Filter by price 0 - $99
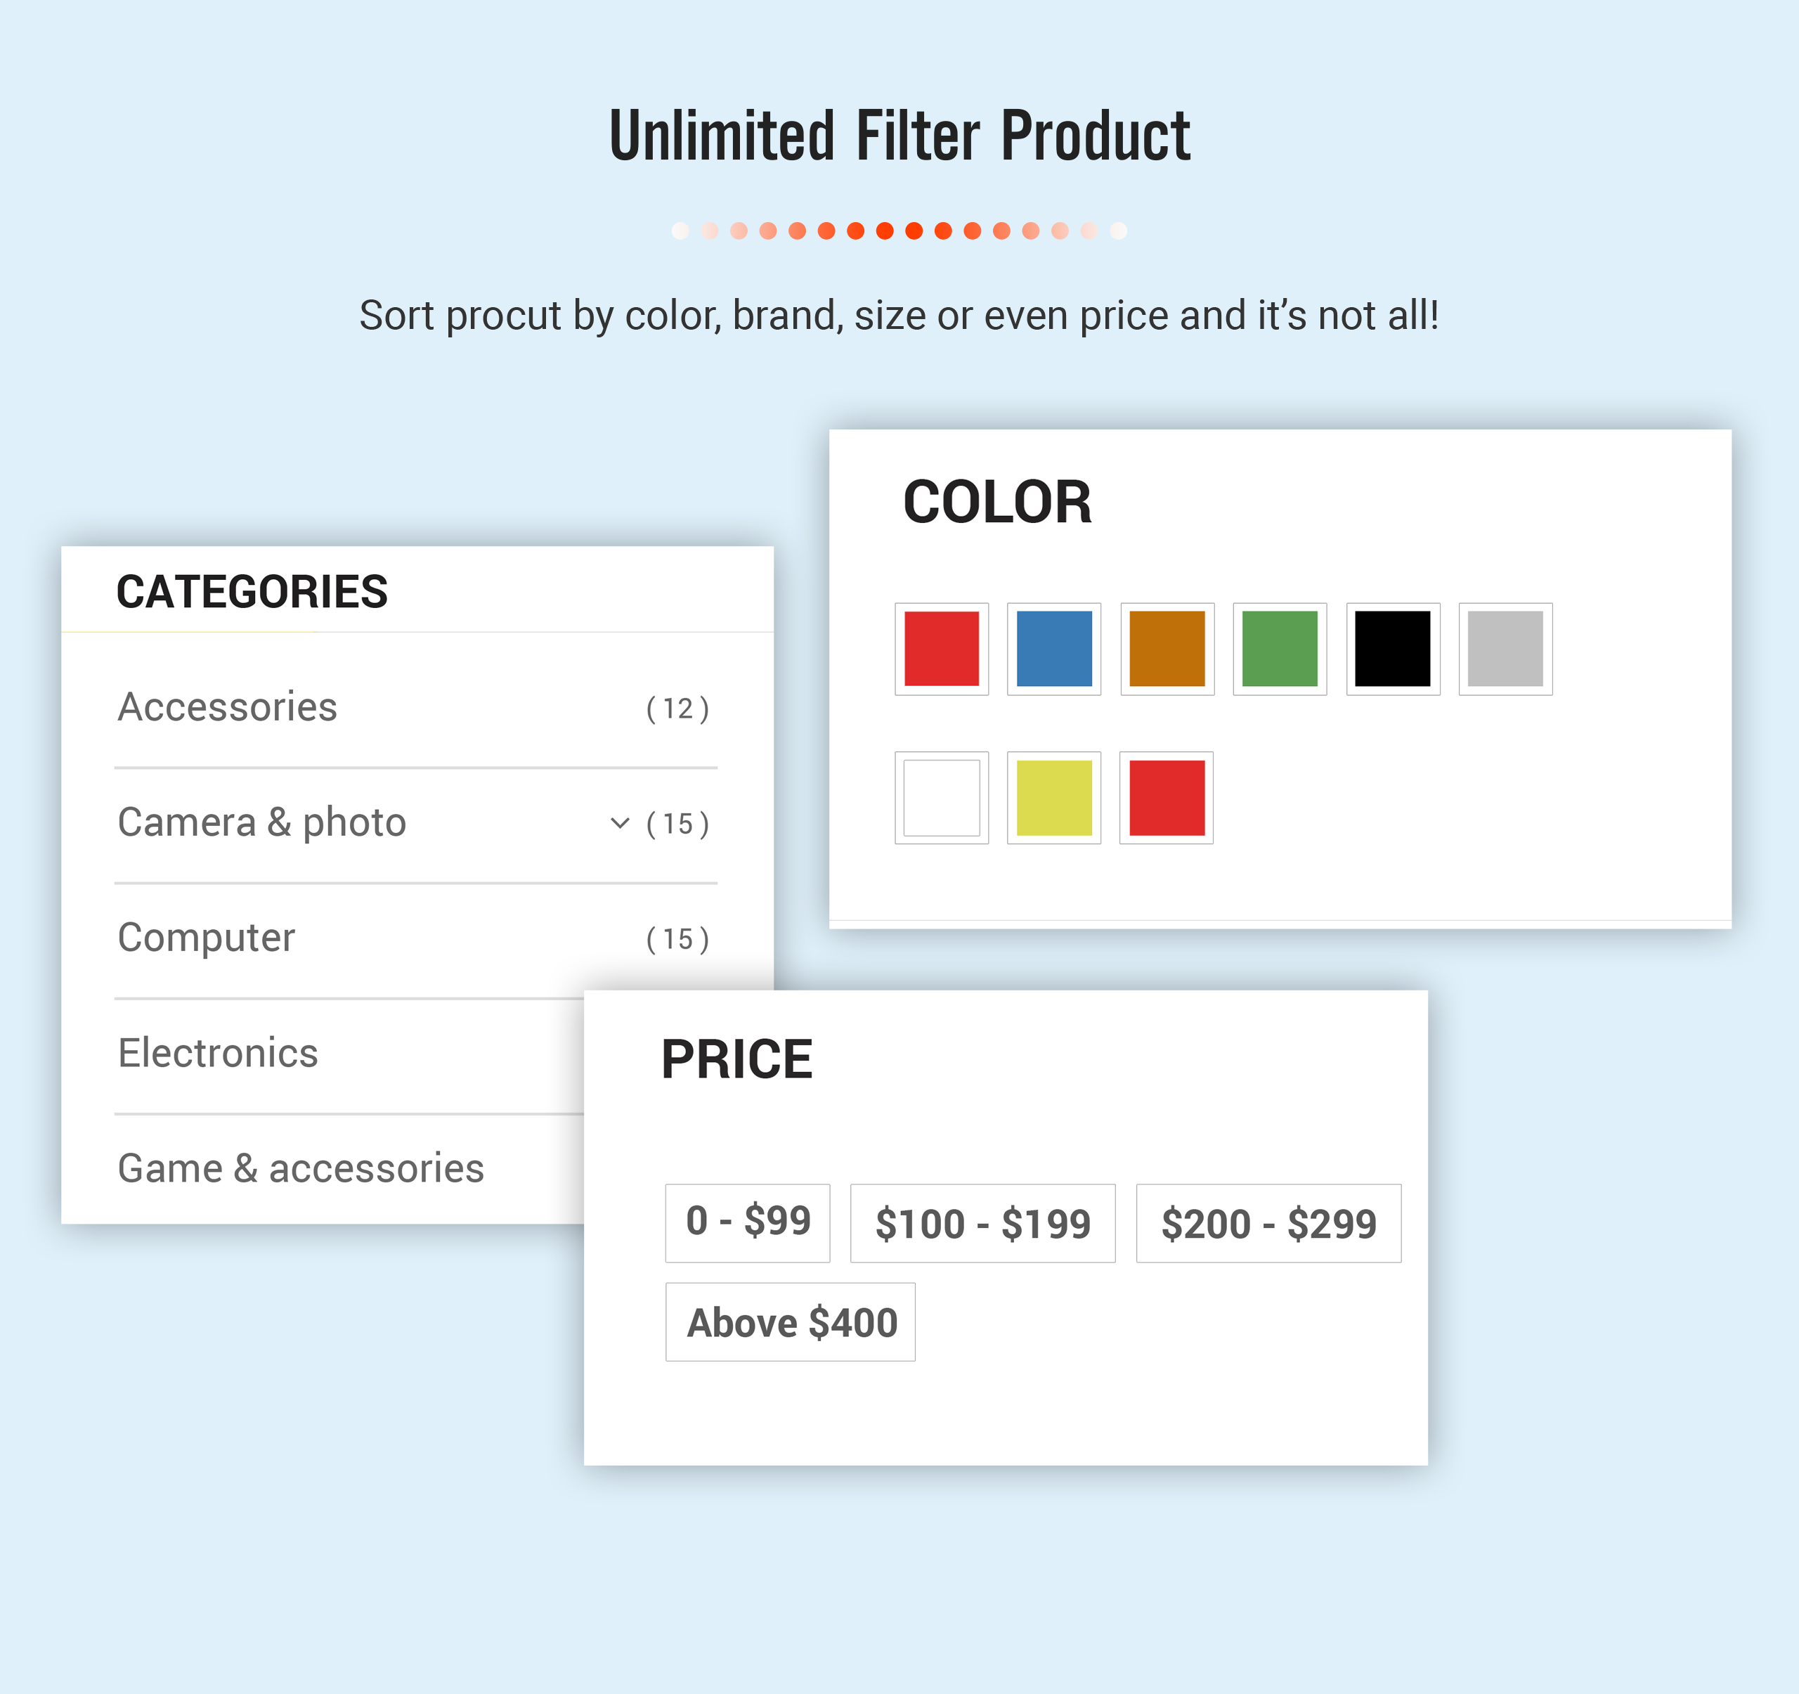1799x1694 pixels. click(748, 1222)
